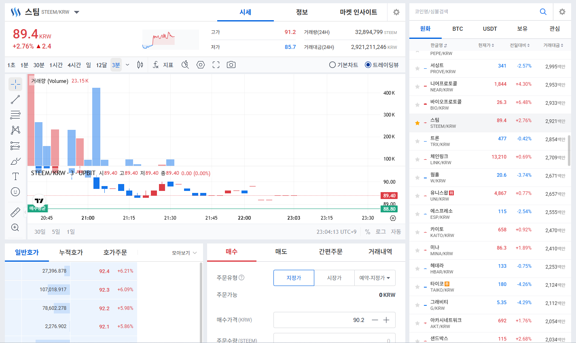The width and height of the screenshot is (576, 343).
Task: Open the horizontal lines Fibonacci tool
Action: point(15,115)
